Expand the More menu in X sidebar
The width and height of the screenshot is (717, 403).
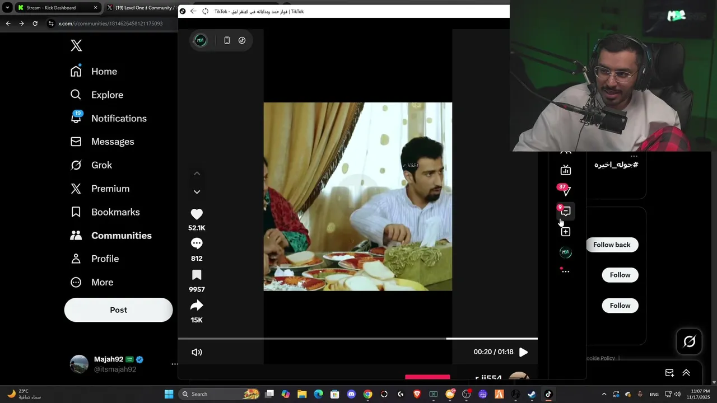[92, 282]
